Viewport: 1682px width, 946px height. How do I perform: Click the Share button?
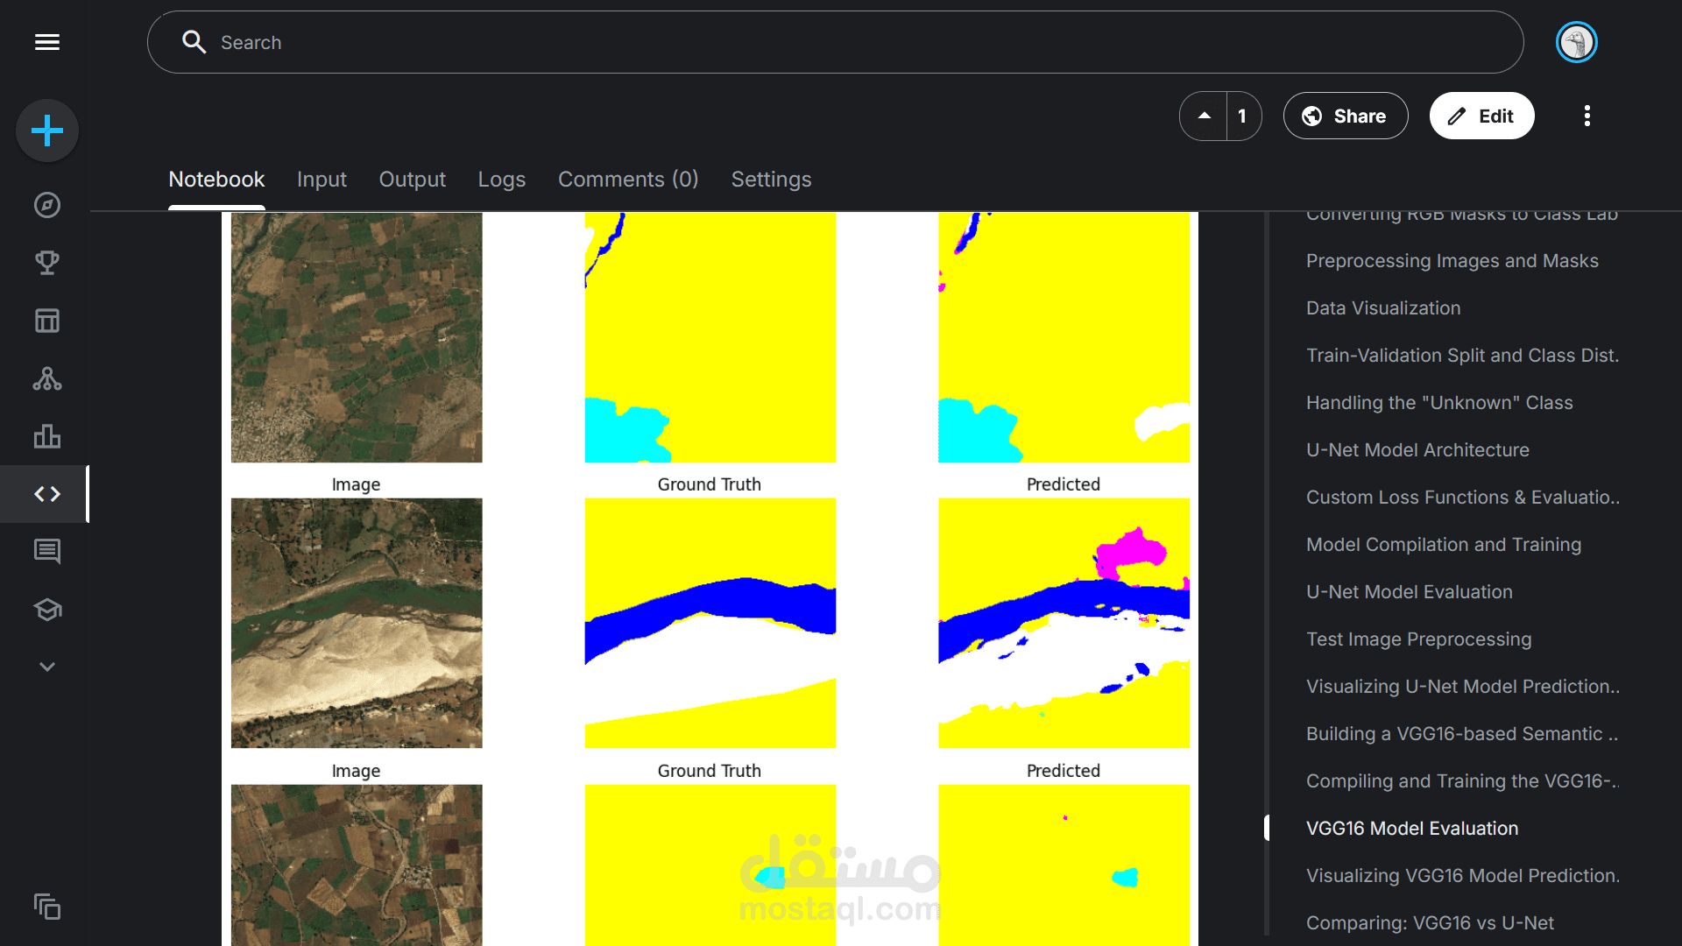pos(1346,116)
